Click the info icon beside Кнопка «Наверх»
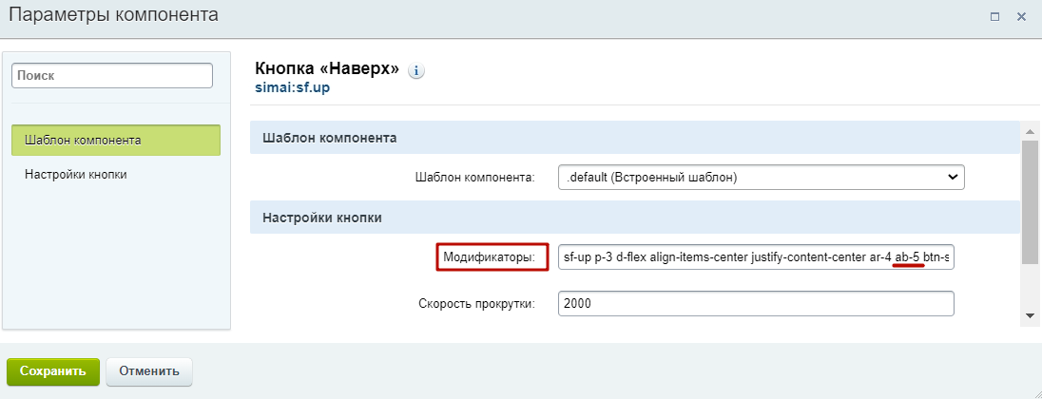 coord(415,71)
